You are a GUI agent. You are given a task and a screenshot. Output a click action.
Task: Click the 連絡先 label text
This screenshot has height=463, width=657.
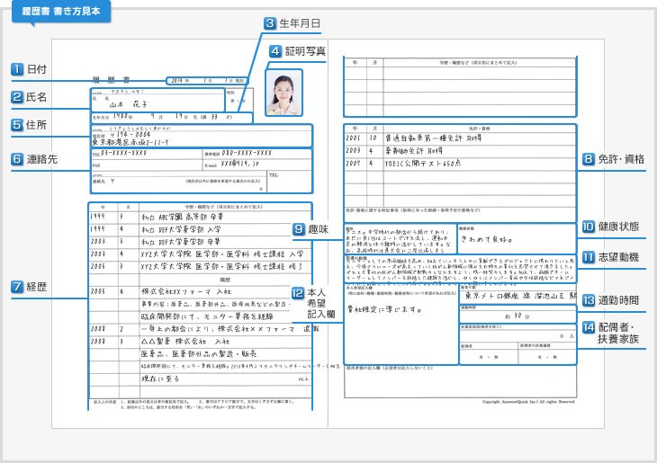[43, 159]
